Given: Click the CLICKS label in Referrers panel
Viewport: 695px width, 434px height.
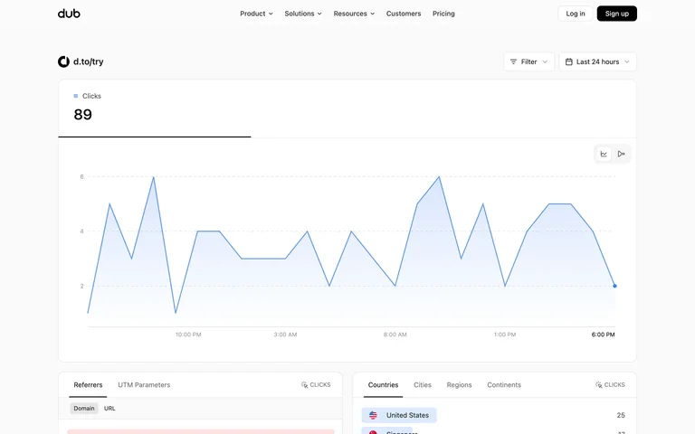Looking at the screenshot, I should click(x=320, y=385).
